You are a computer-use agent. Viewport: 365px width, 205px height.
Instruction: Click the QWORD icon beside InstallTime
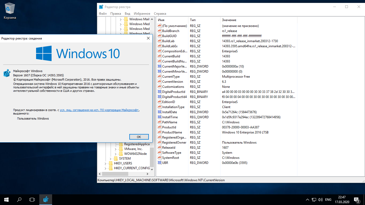point(160,117)
